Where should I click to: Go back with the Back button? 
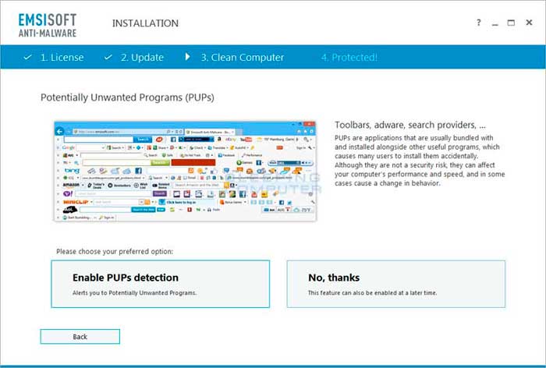tap(80, 337)
